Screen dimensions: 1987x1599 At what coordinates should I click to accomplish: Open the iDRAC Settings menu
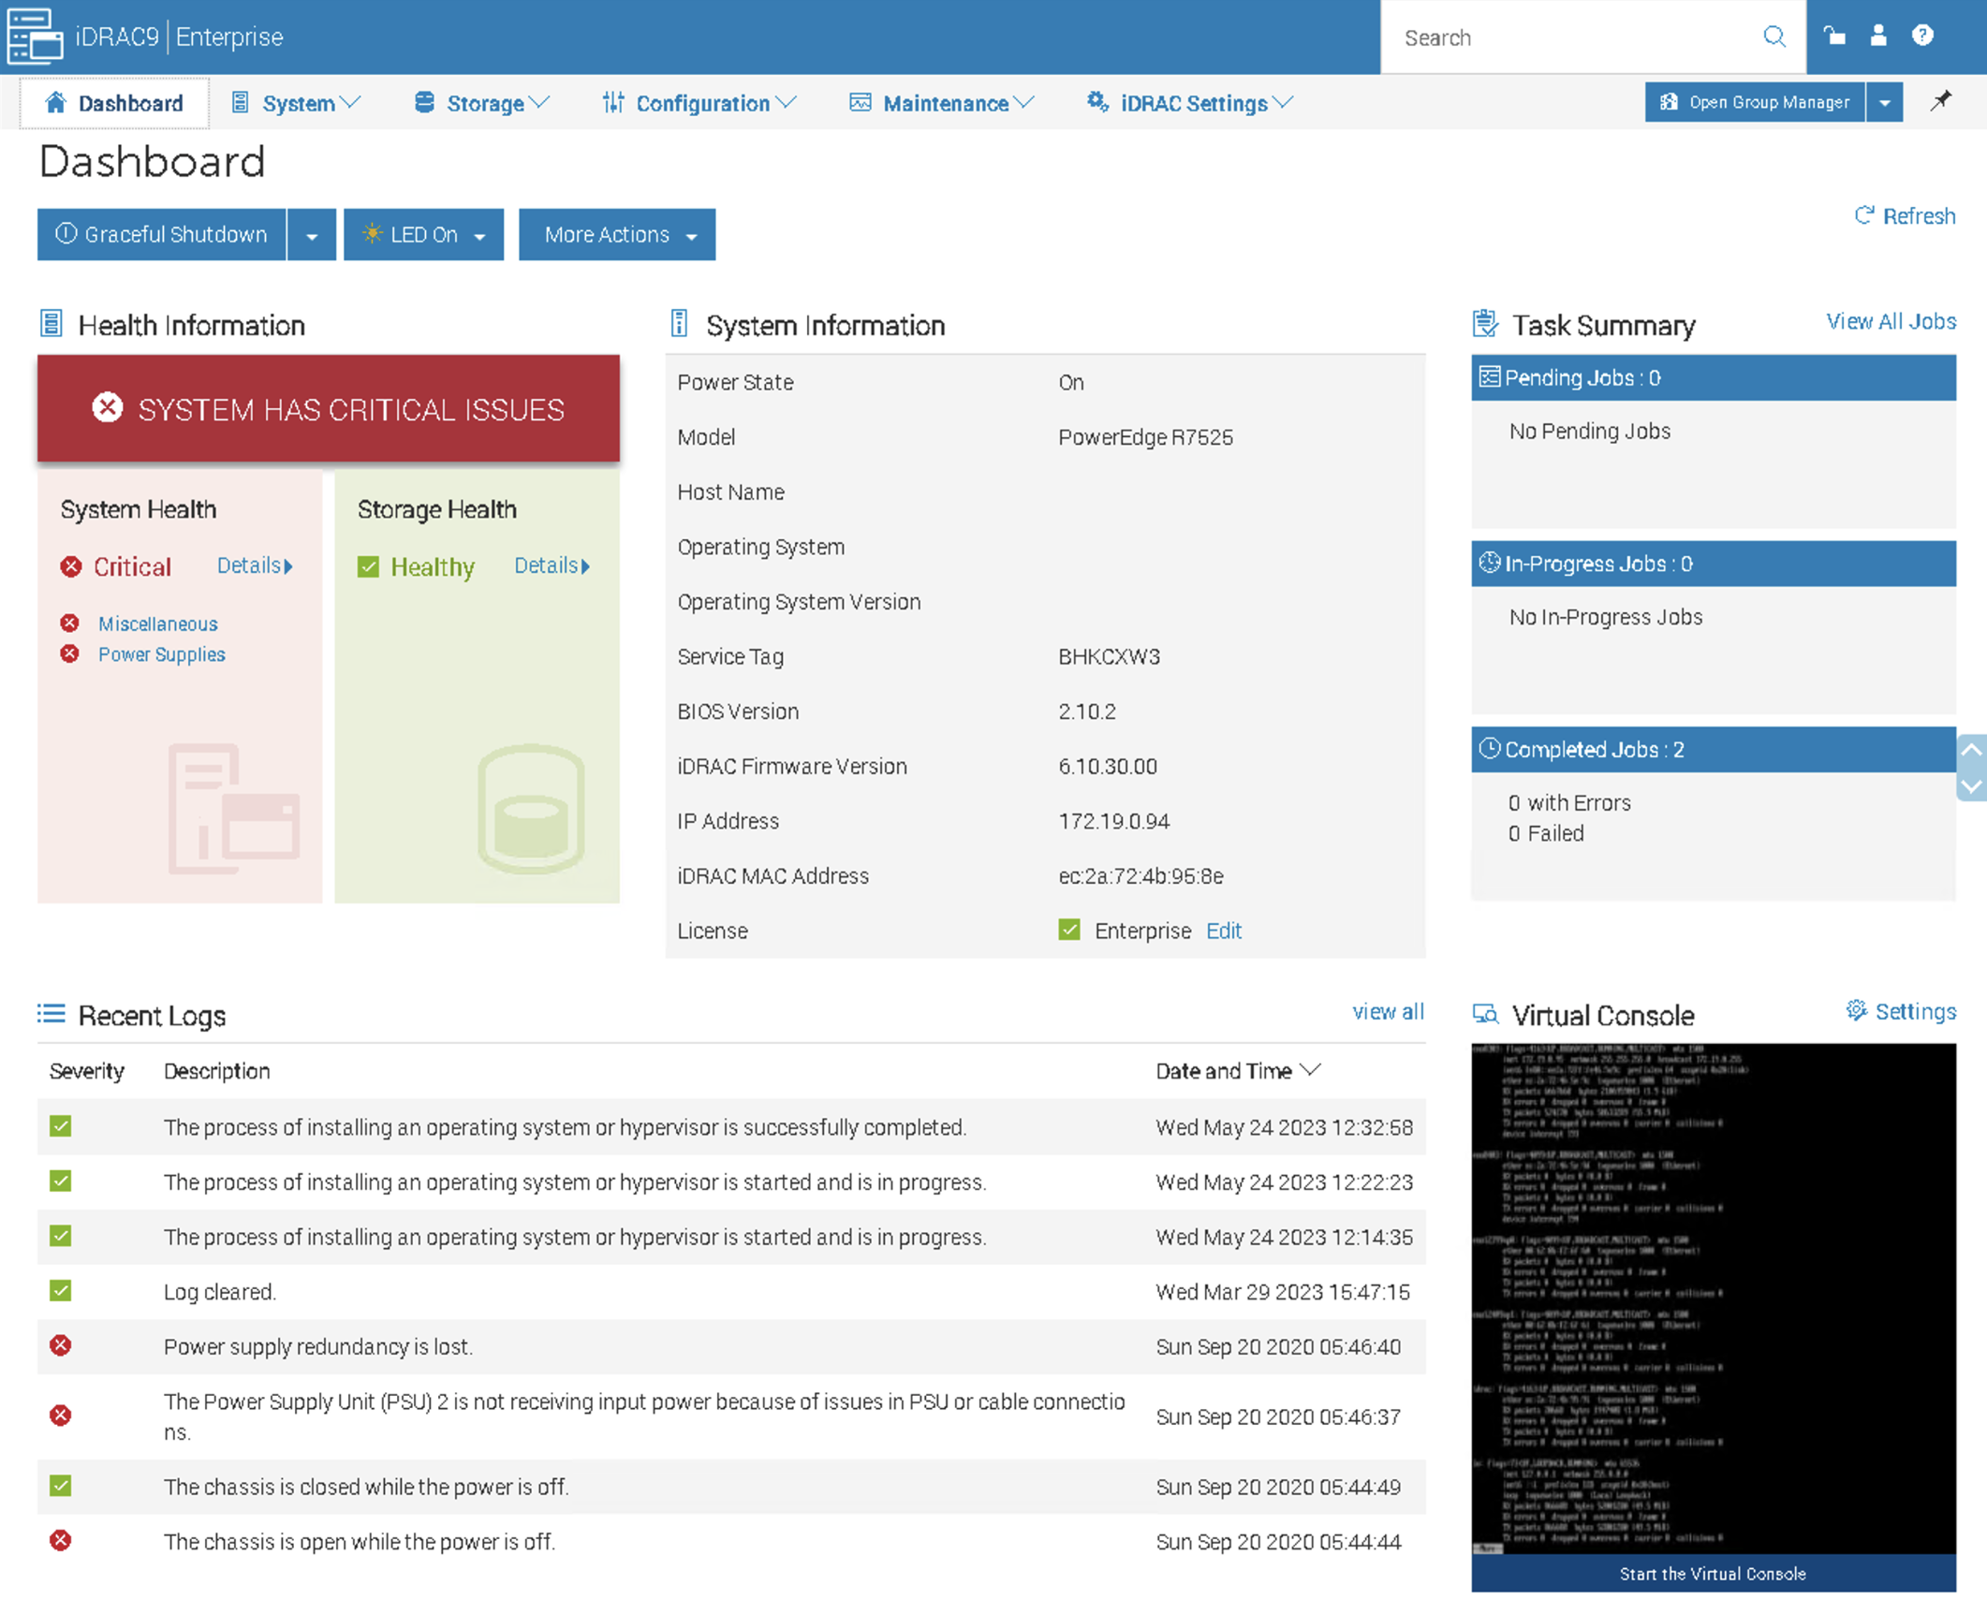pyautogui.click(x=1189, y=103)
